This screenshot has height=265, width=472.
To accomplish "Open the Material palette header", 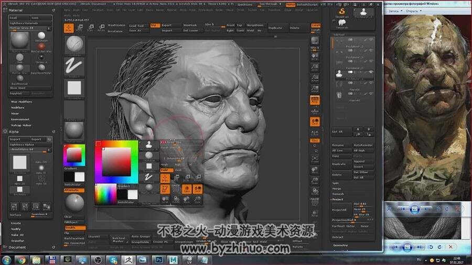I will [16, 10].
